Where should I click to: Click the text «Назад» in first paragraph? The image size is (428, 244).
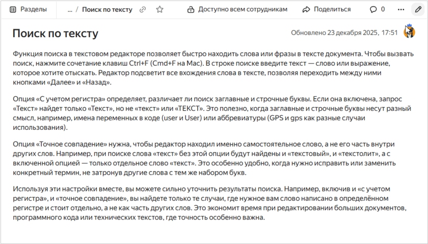click(95, 83)
